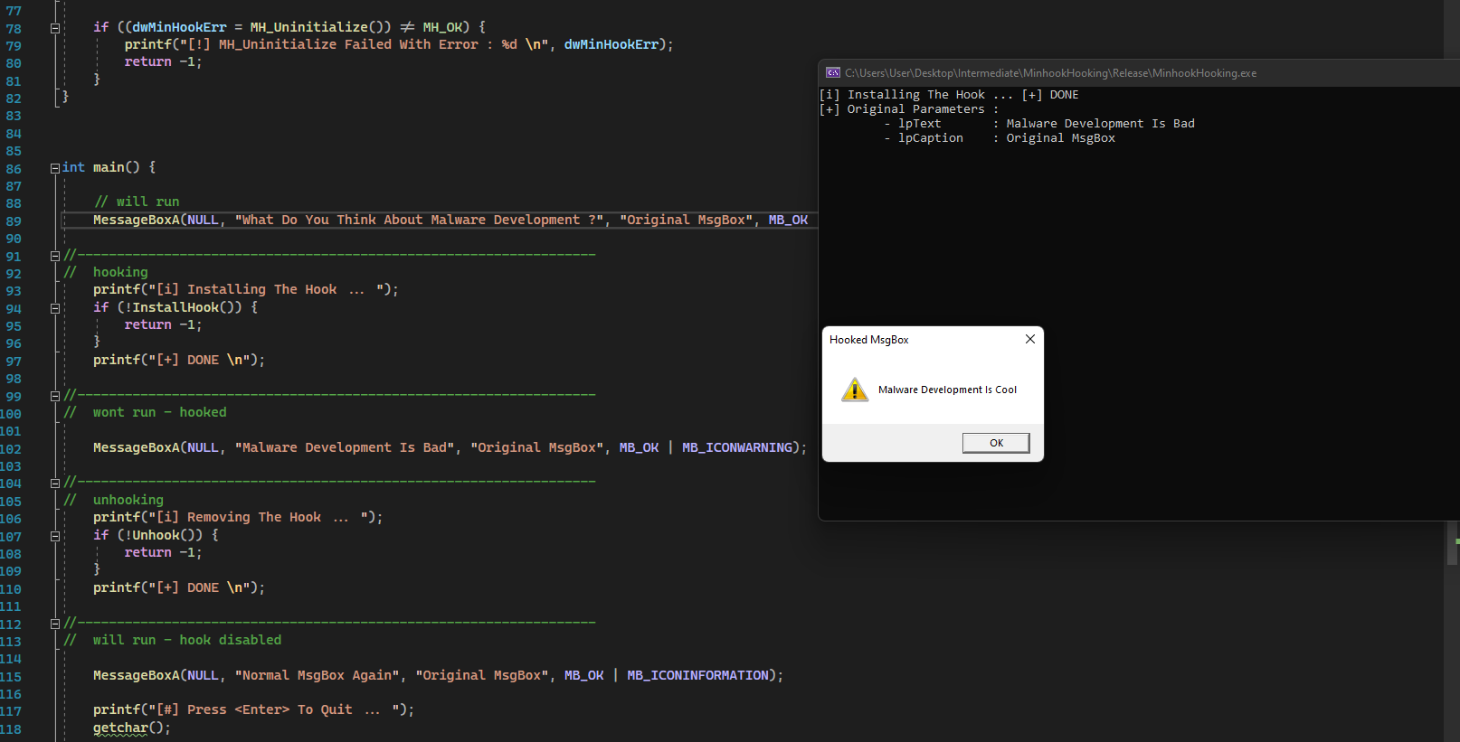Click 'return -1;' on line 80

point(163,61)
